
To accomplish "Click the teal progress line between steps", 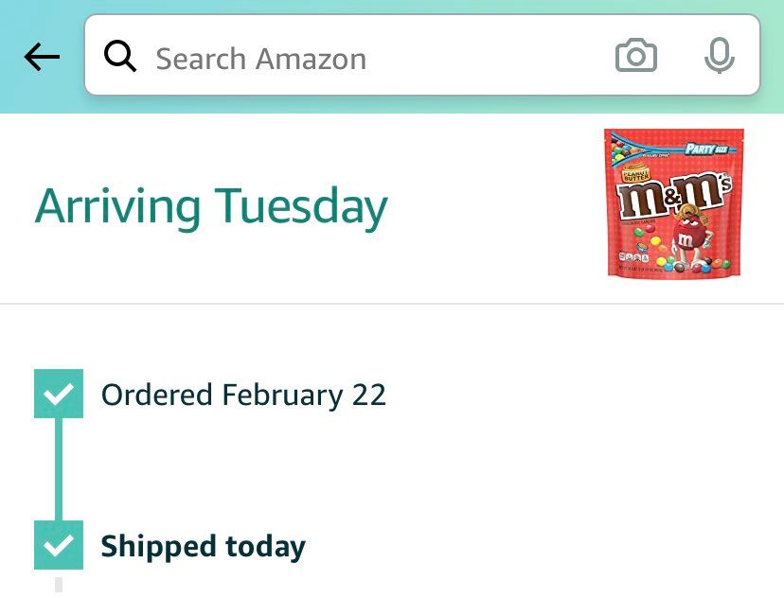I will (x=59, y=468).
